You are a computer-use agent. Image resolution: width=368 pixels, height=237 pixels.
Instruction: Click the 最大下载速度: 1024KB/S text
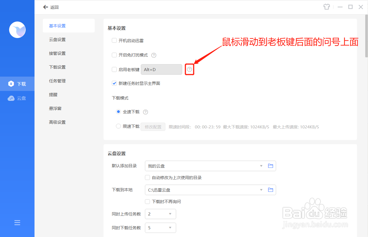point(246,127)
